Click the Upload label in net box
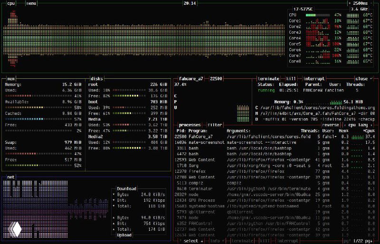 point(124,235)
